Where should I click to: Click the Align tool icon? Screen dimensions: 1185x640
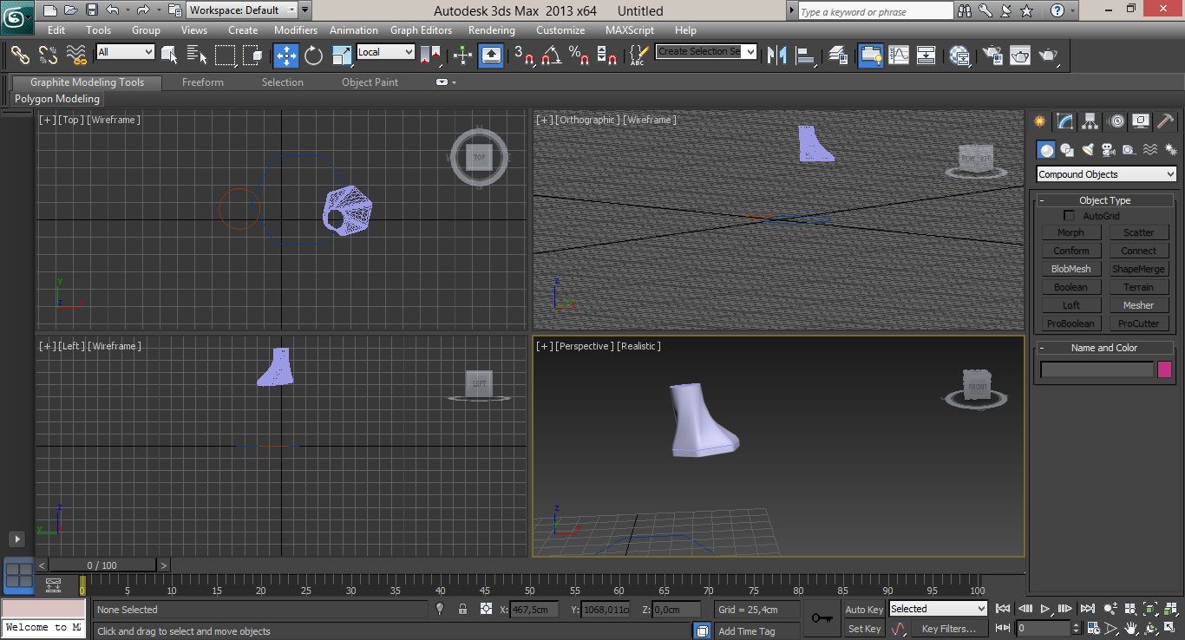806,55
